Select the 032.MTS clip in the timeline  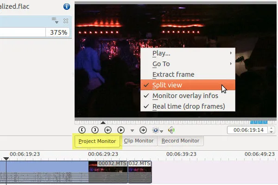[140, 172]
